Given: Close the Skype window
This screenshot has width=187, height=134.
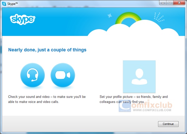Looking at the screenshot, I should (x=179, y=3).
